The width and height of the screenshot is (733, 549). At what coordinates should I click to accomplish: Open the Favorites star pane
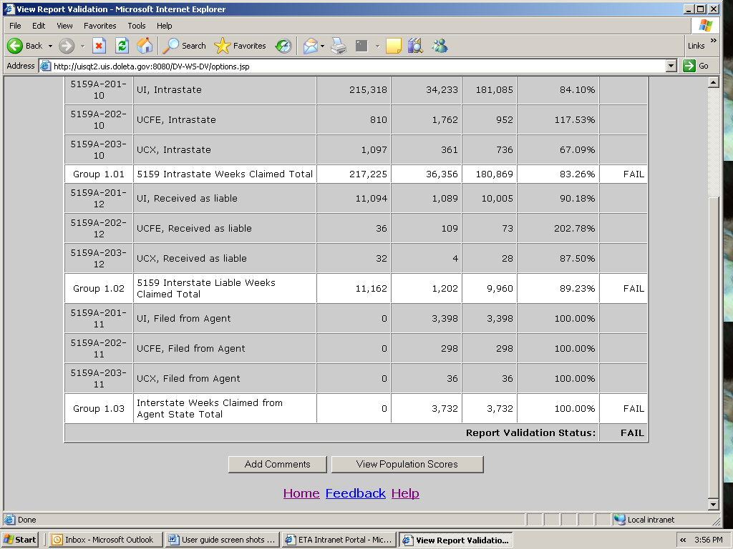pos(240,46)
